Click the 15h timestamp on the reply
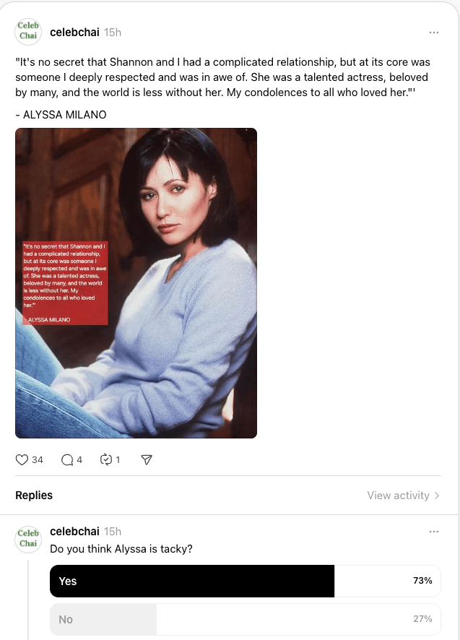The width and height of the screenshot is (460, 640). [113, 532]
